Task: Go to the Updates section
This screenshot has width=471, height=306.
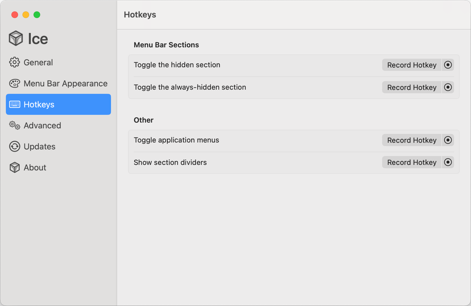Action: point(39,146)
